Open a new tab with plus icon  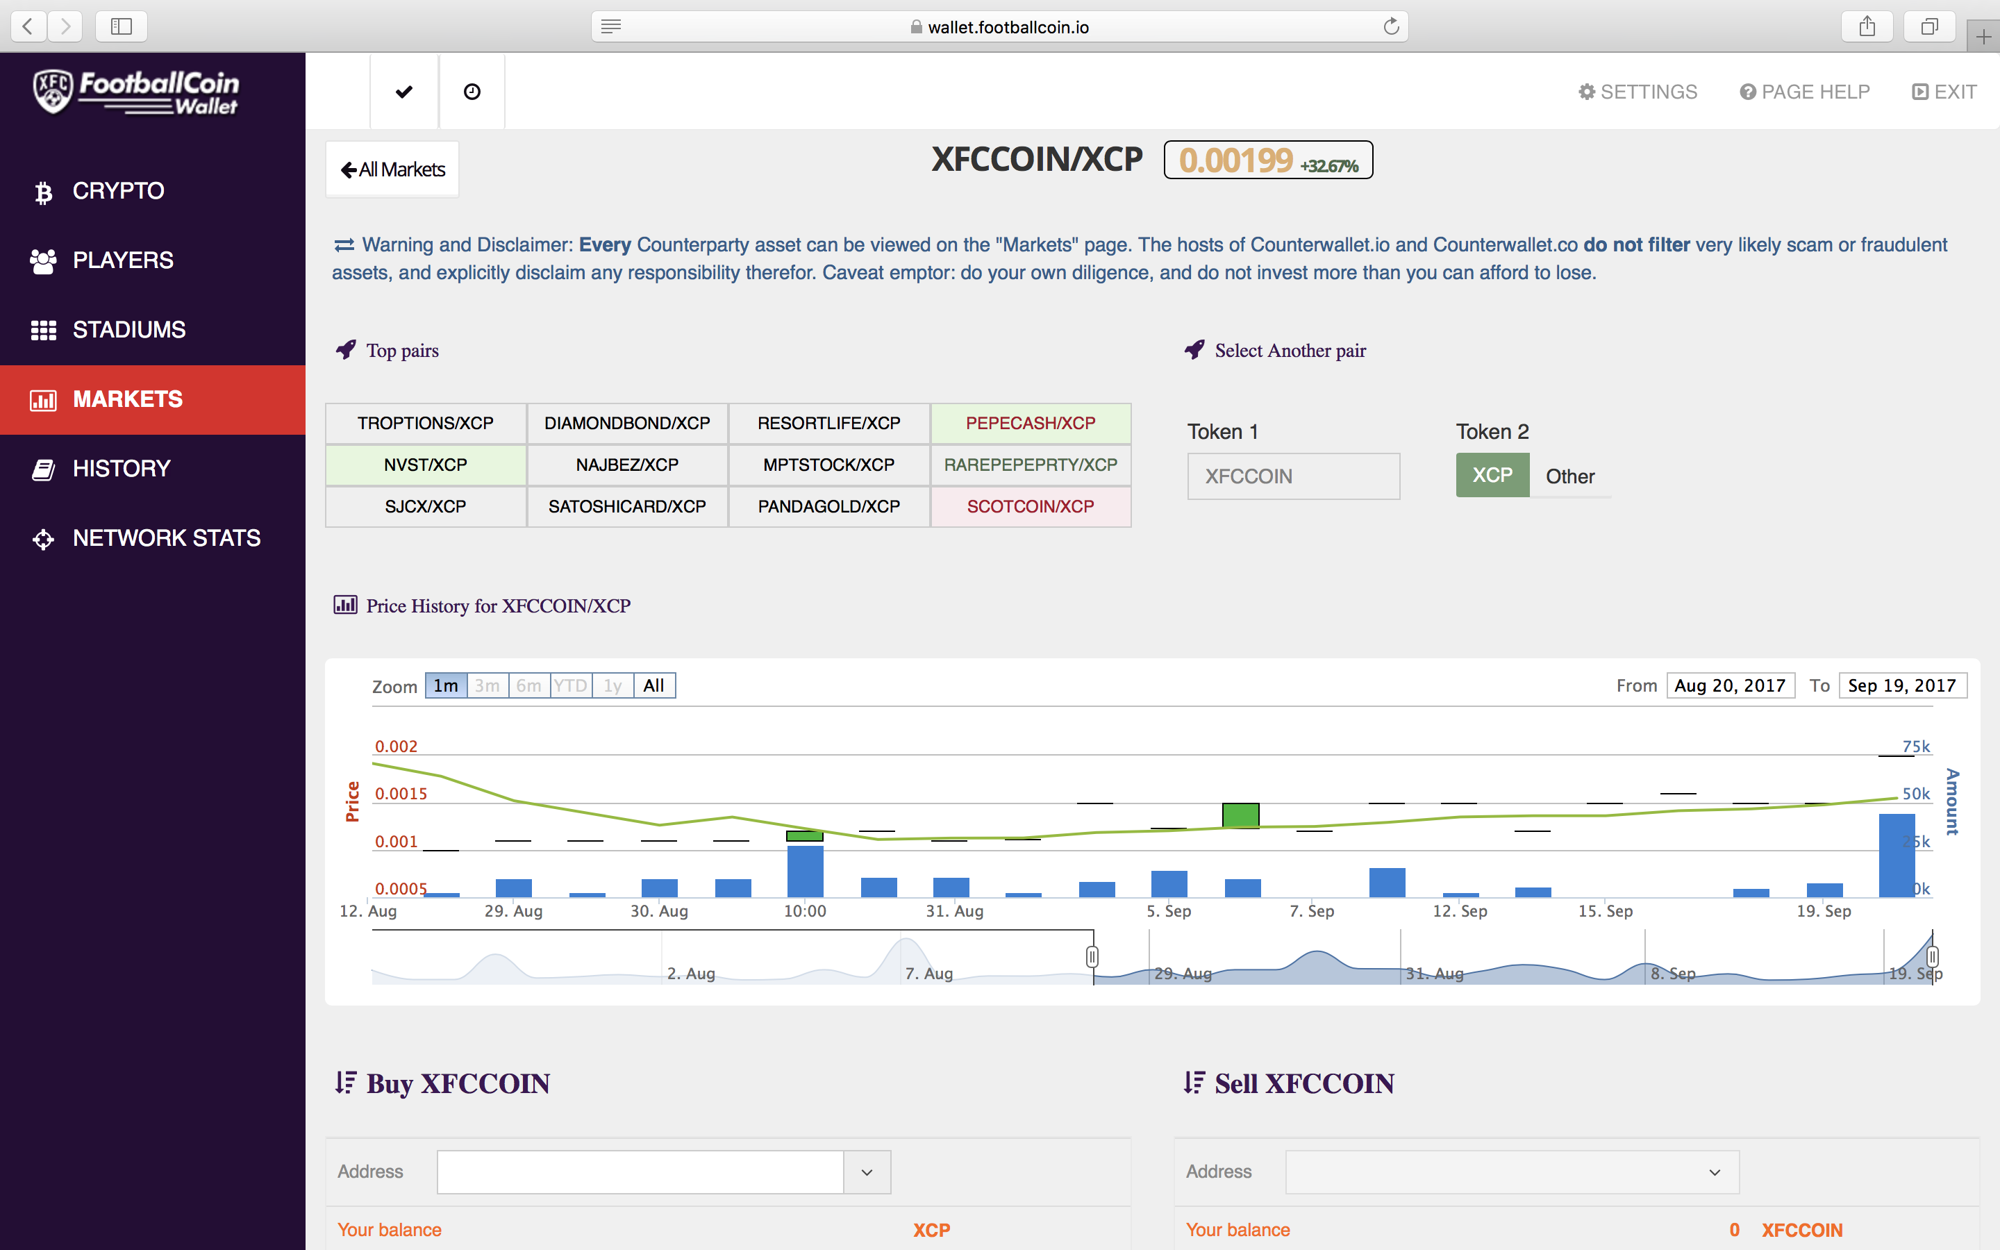click(1983, 36)
